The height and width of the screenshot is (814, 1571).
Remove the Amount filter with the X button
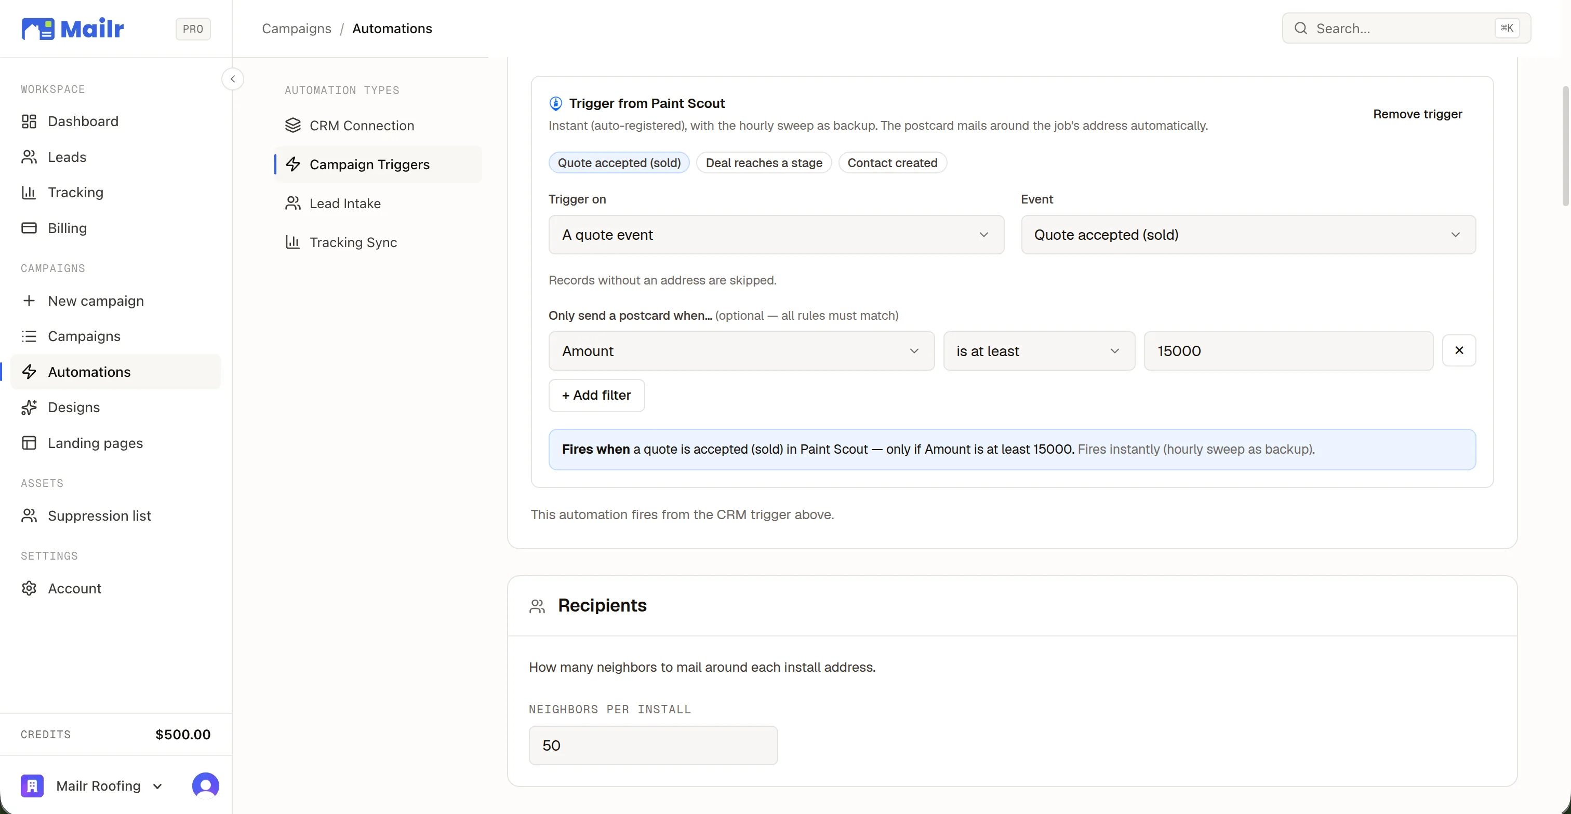(1459, 350)
